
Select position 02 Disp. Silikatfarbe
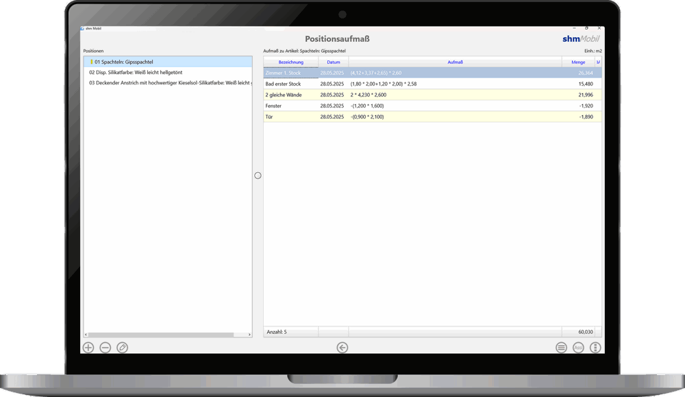pyautogui.click(x=136, y=72)
